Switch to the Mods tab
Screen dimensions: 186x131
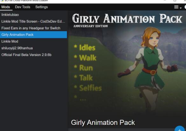click(6, 7)
